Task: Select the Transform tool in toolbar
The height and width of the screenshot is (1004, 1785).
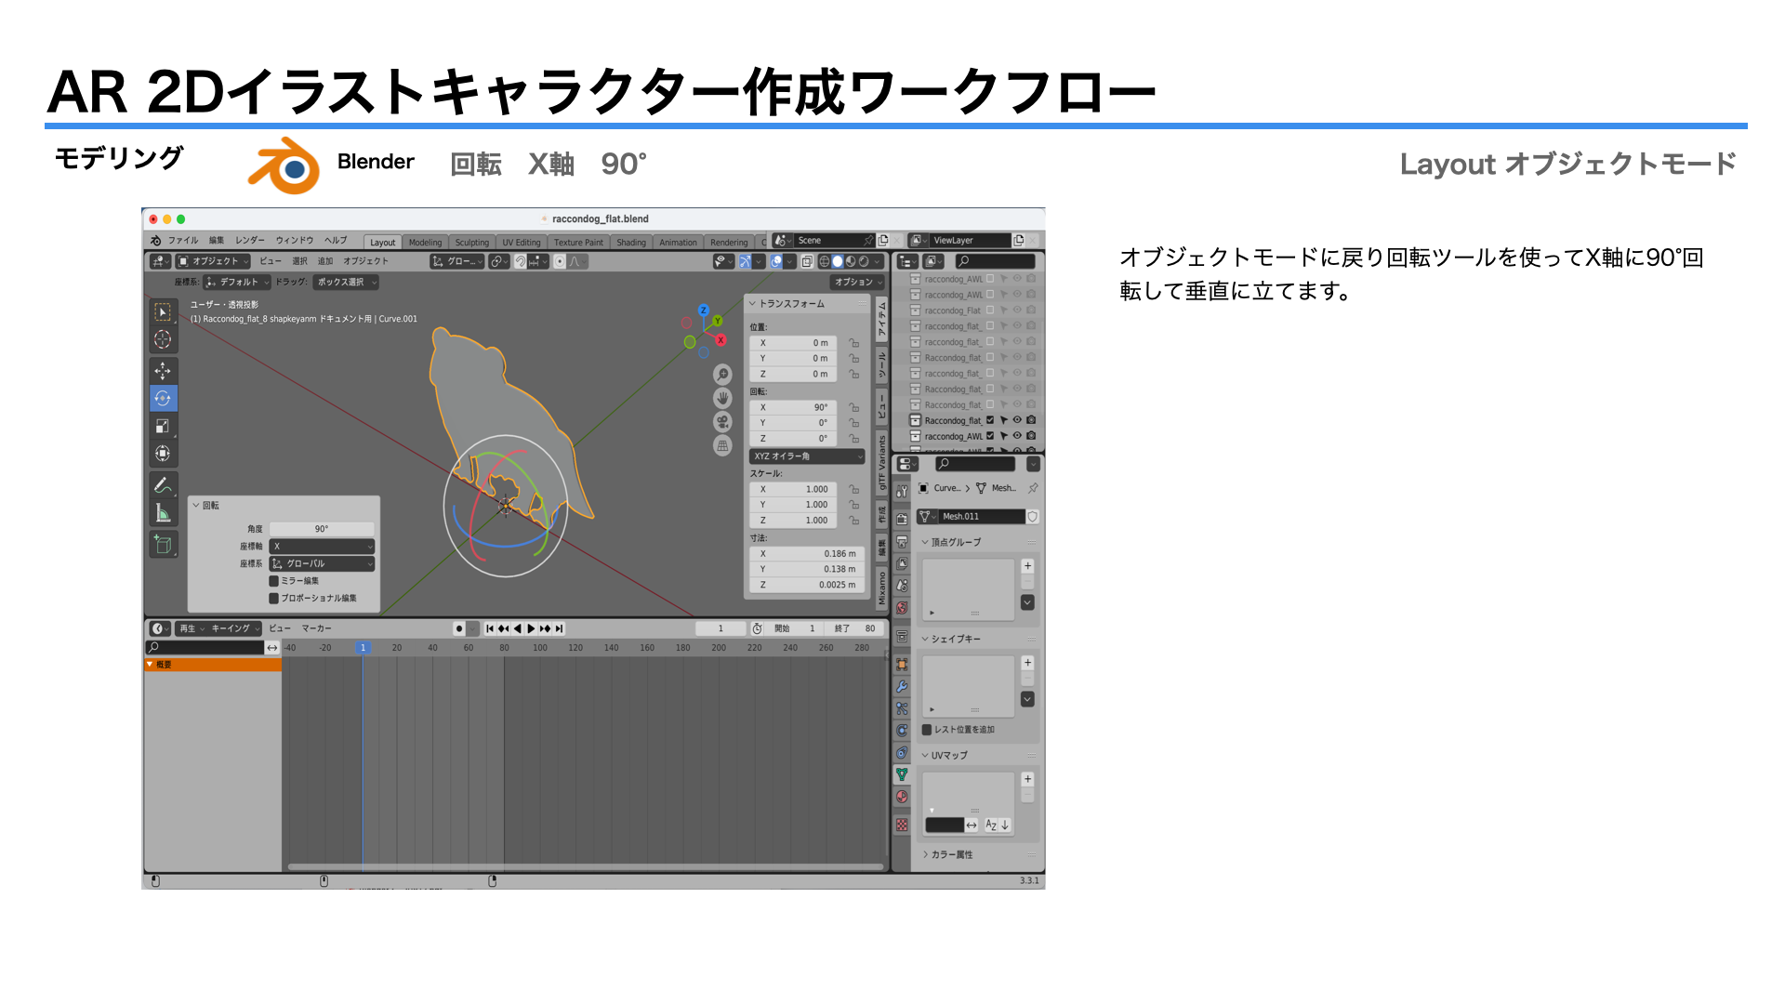Action: 163,454
